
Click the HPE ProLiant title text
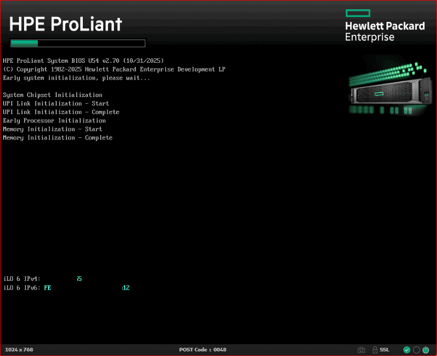pos(66,24)
